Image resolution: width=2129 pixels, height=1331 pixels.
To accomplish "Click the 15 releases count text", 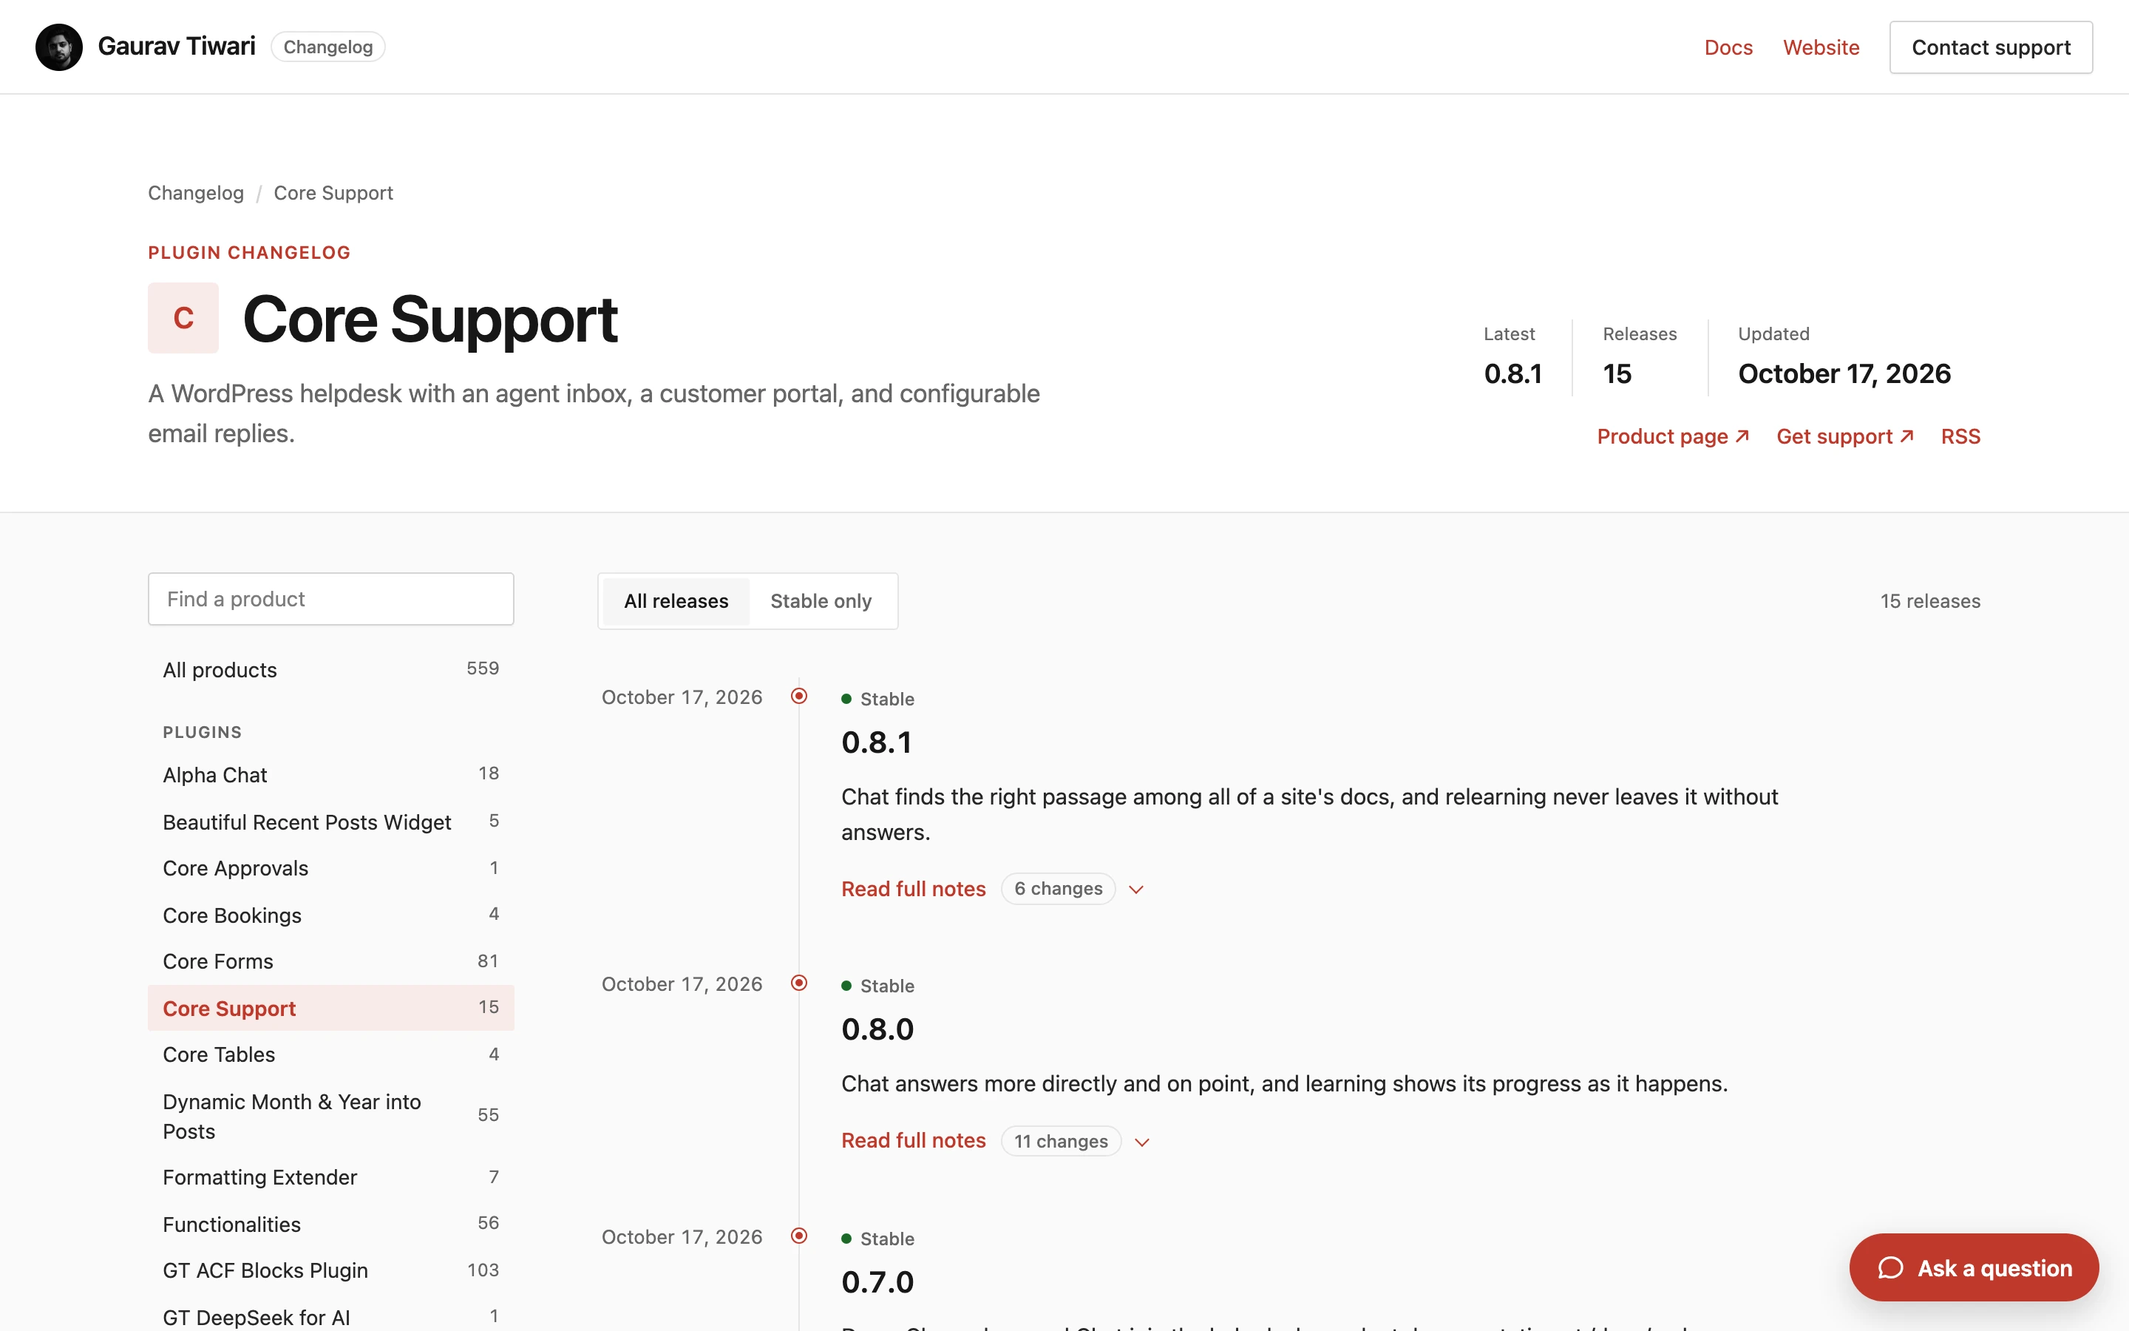I will (1930, 601).
